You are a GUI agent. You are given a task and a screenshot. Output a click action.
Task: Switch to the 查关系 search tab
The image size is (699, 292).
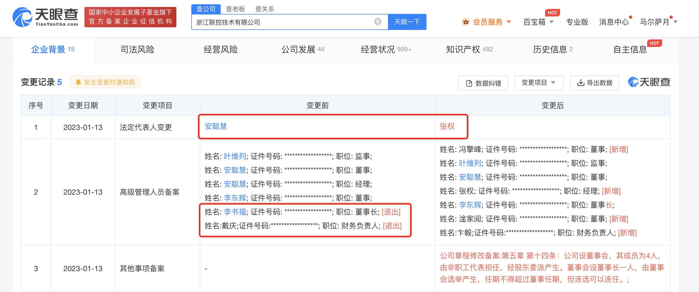(x=264, y=9)
